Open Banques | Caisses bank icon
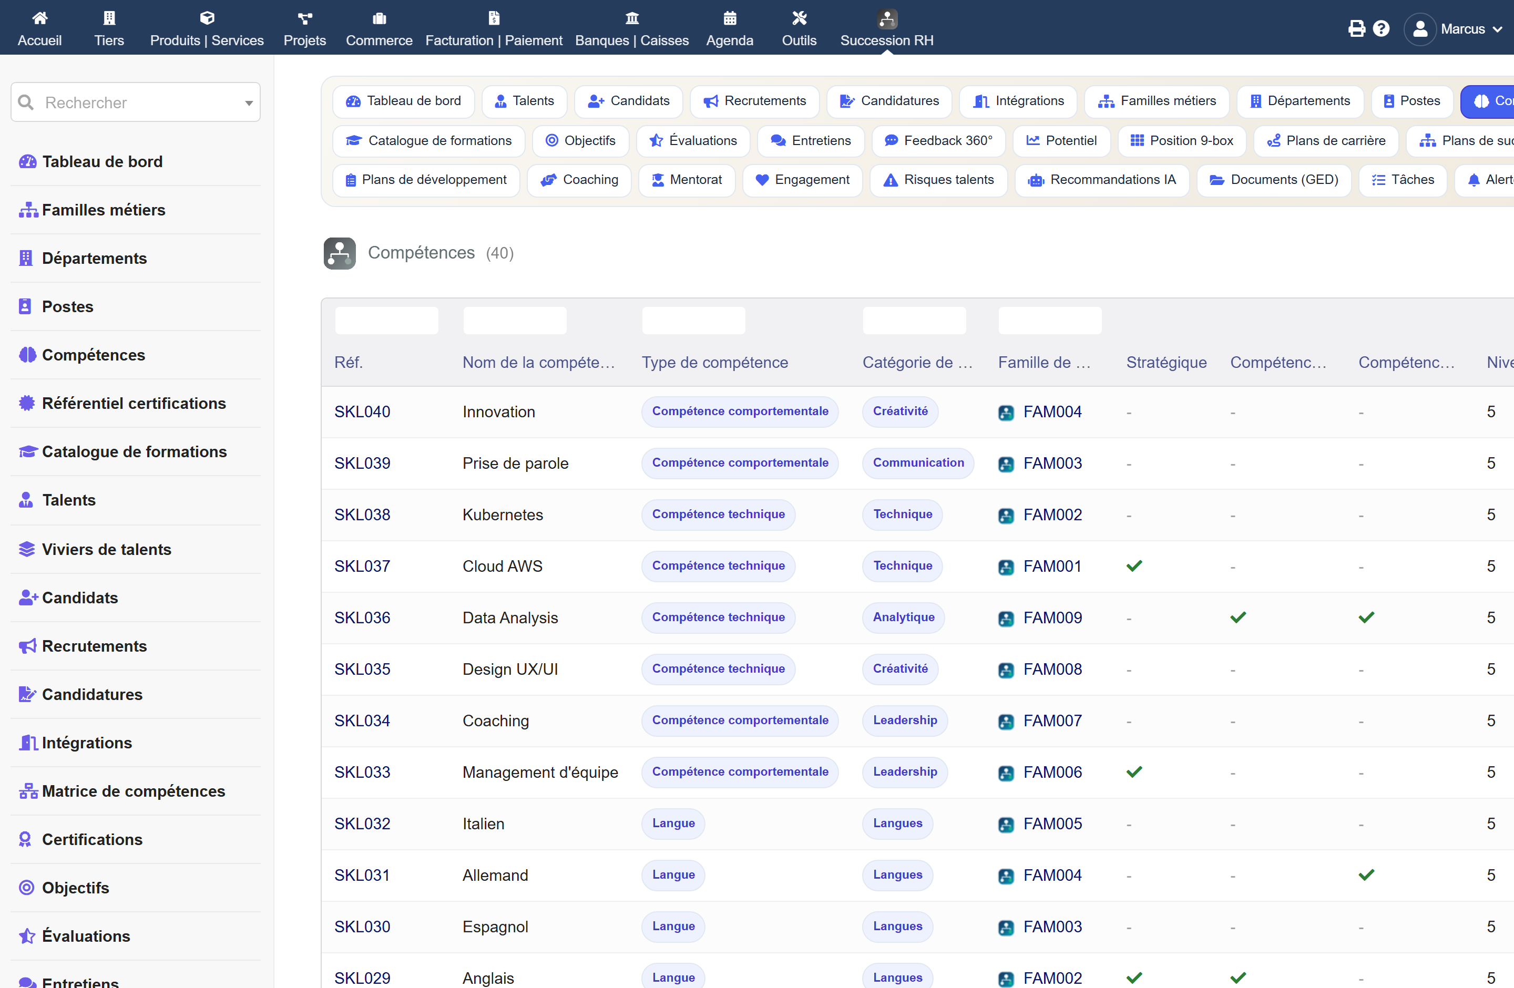The height and width of the screenshot is (988, 1514). 632,18
